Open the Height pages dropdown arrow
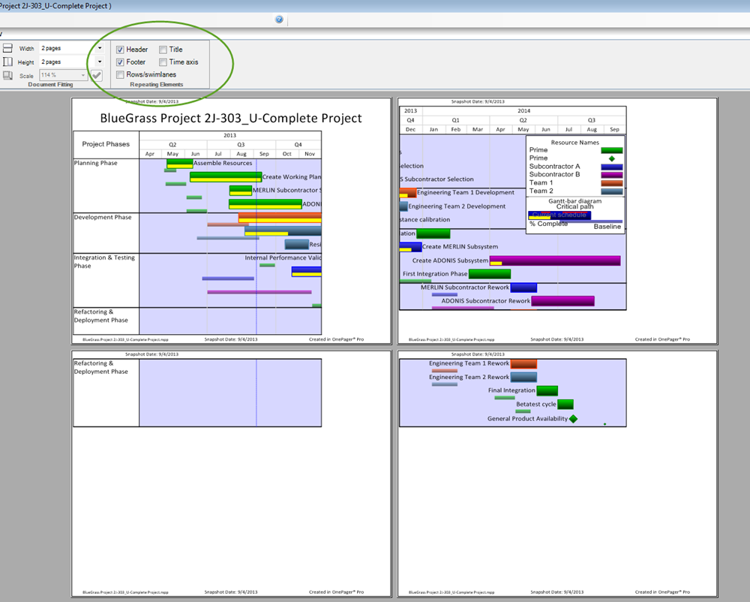750x602 pixels. [x=100, y=62]
